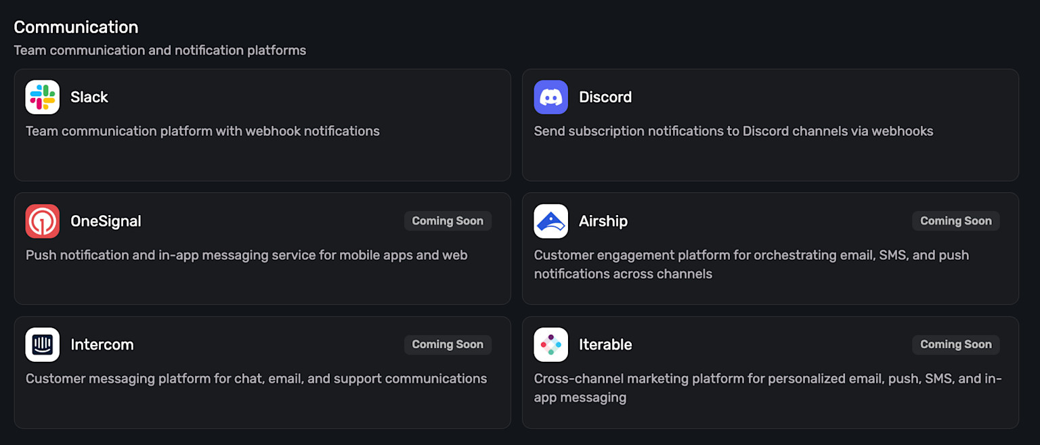Open the Slack integration title
The height and width of the screenshot is (445, 1040).
click(x=89, y=97)
